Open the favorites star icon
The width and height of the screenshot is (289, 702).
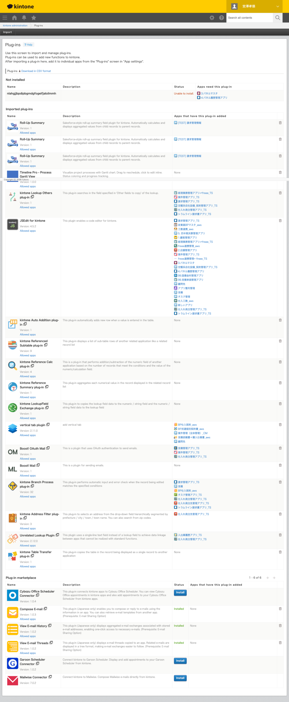(x=34, y=18)
